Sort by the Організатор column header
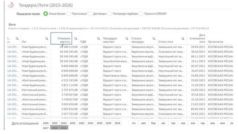Viewport: 238px width, 134px height. click(215, 42)
